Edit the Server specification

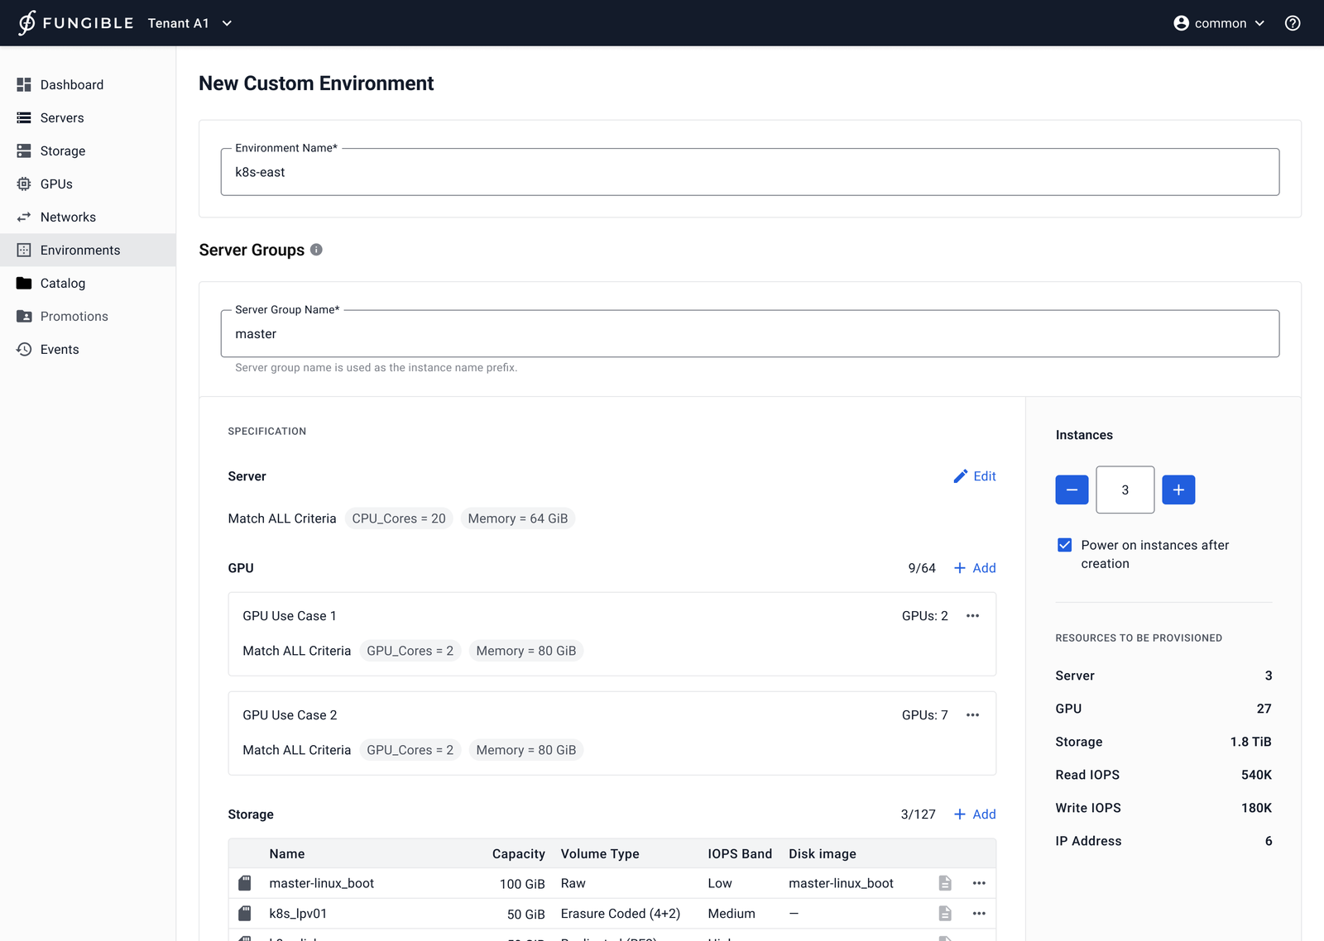(x=975, y=476)
